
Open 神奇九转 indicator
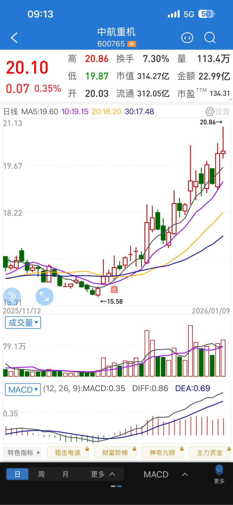[x=163, y=453]
